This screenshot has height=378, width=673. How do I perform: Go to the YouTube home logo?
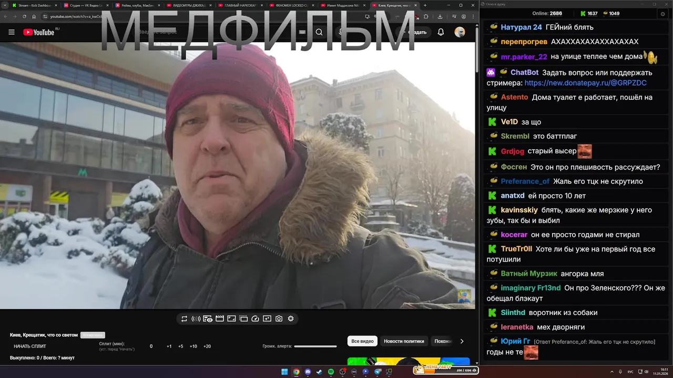[39, 32]
